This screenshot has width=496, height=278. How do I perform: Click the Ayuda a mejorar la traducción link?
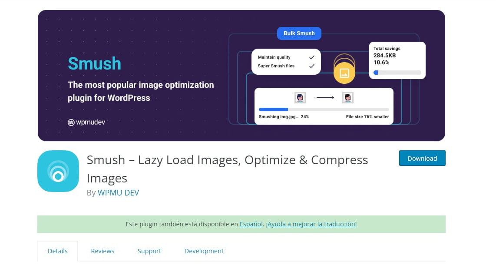tap(311, 224)
